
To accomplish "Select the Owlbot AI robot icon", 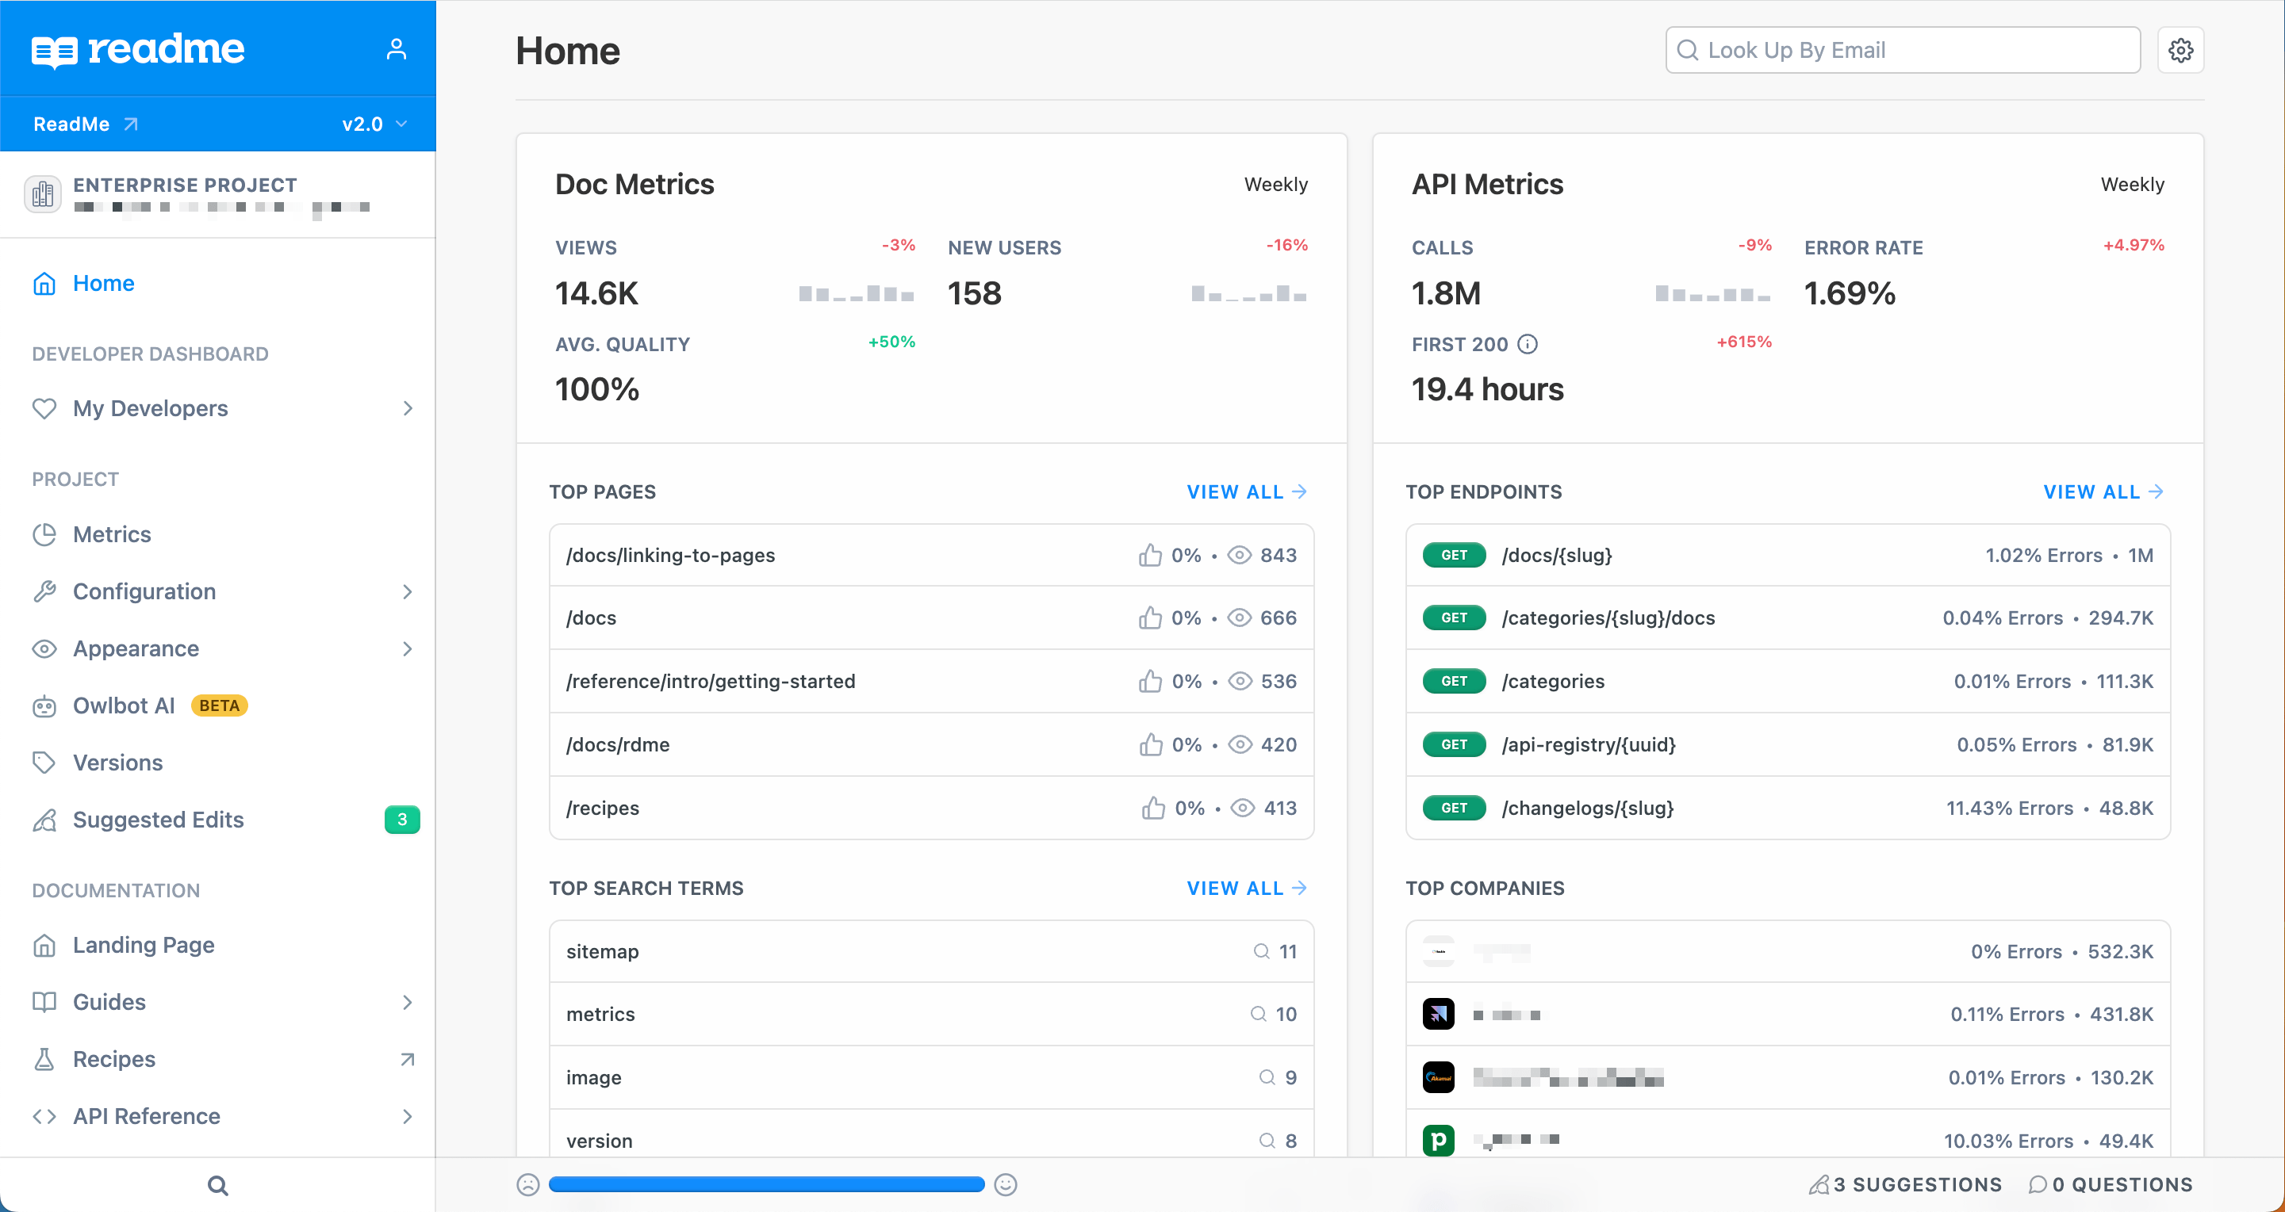I will coord(44,705).
